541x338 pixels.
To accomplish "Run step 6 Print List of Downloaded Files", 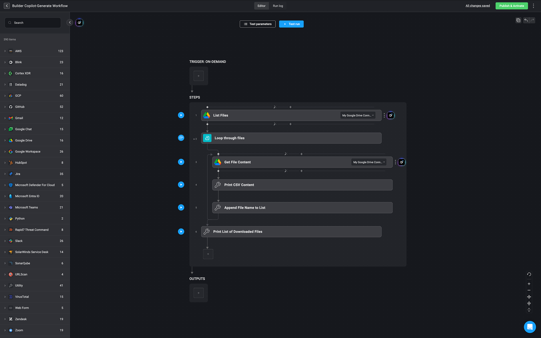I will pyautogui.click(x=181, y=232).
